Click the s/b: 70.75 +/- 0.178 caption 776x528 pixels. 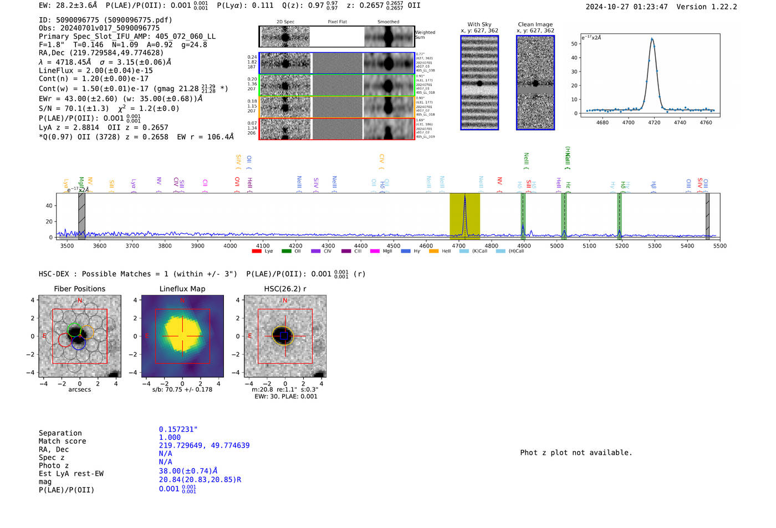tap(182, 389)
